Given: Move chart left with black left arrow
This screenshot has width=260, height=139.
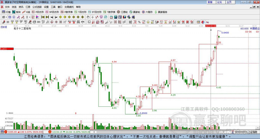Looking at the screenshot, I should tap(52, 17).
